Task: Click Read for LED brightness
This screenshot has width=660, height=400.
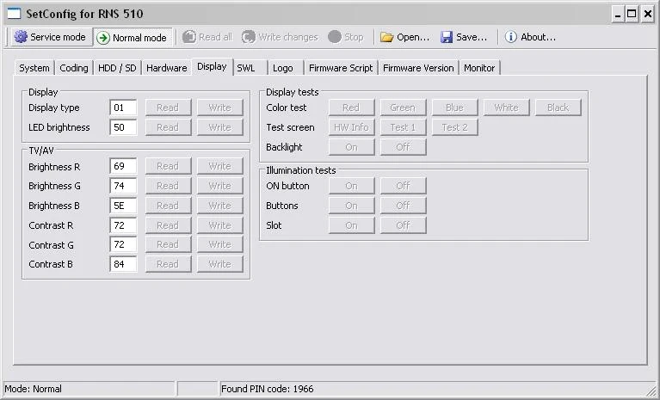Action: (x=168, y=127)
